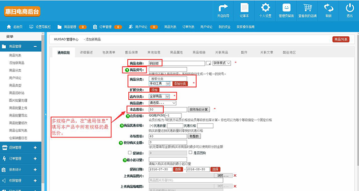Image resolution: width=359 pixels, height=191 pixels.
Task: Open the 记事本 notepad icon
Action: click(244, 8)
